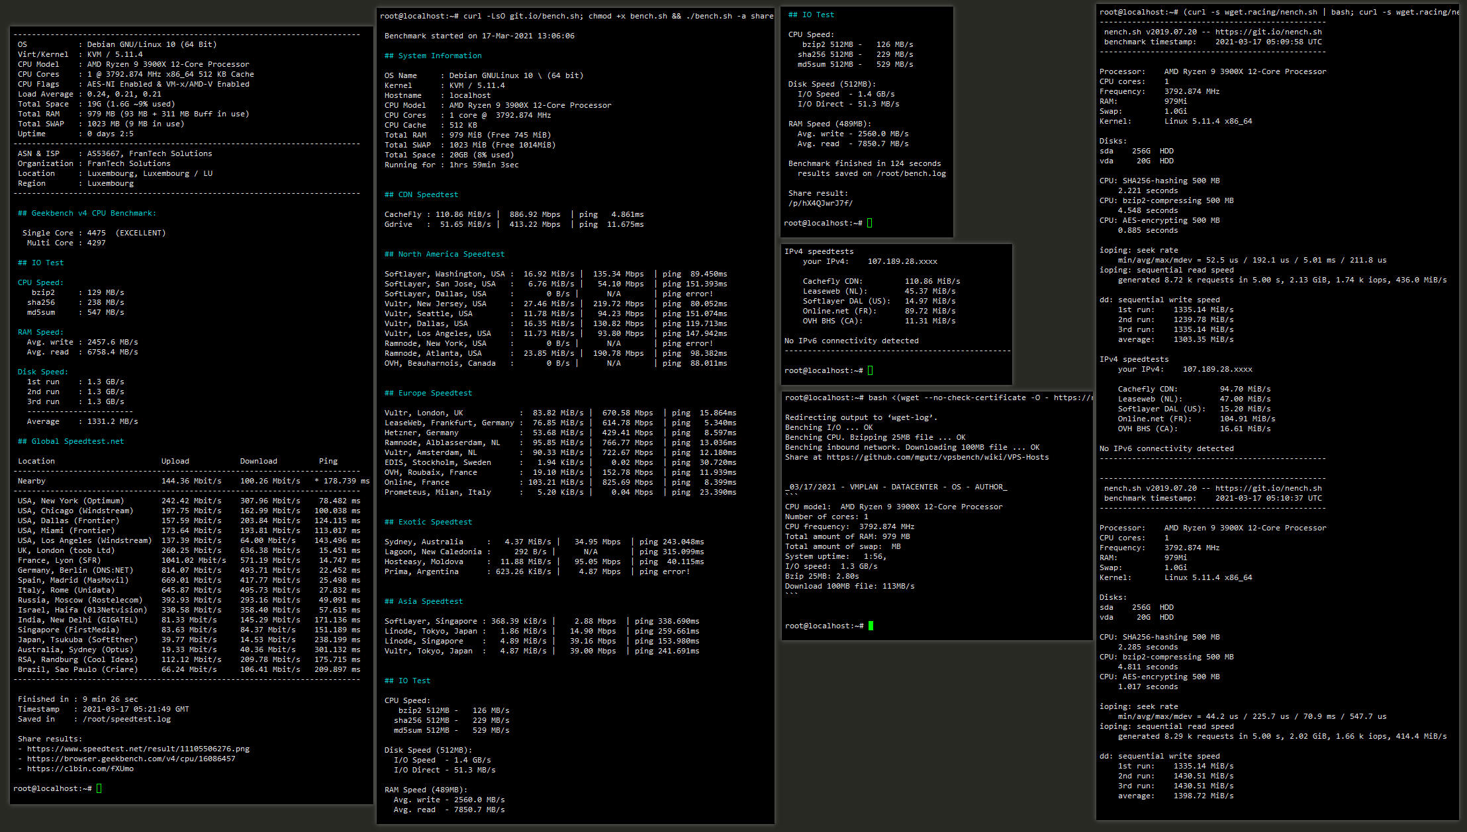This screenshot has width=1467, height=832.
Task: Click the speedtest.net result PNG share link
Action: pyautogui.click(x=138, y=749)
